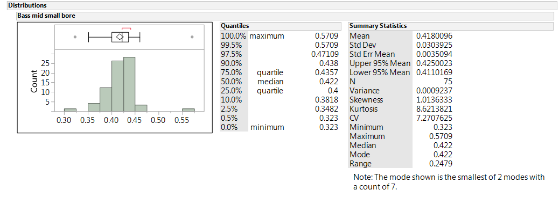Click the 25 tick on the Count axis
The width and height of the screenshot is (559, 197).
45,64
